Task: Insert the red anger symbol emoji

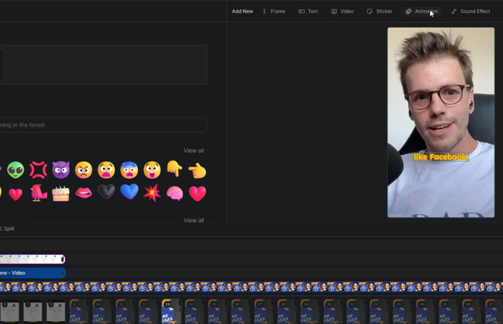Action: tap(38, 170)
